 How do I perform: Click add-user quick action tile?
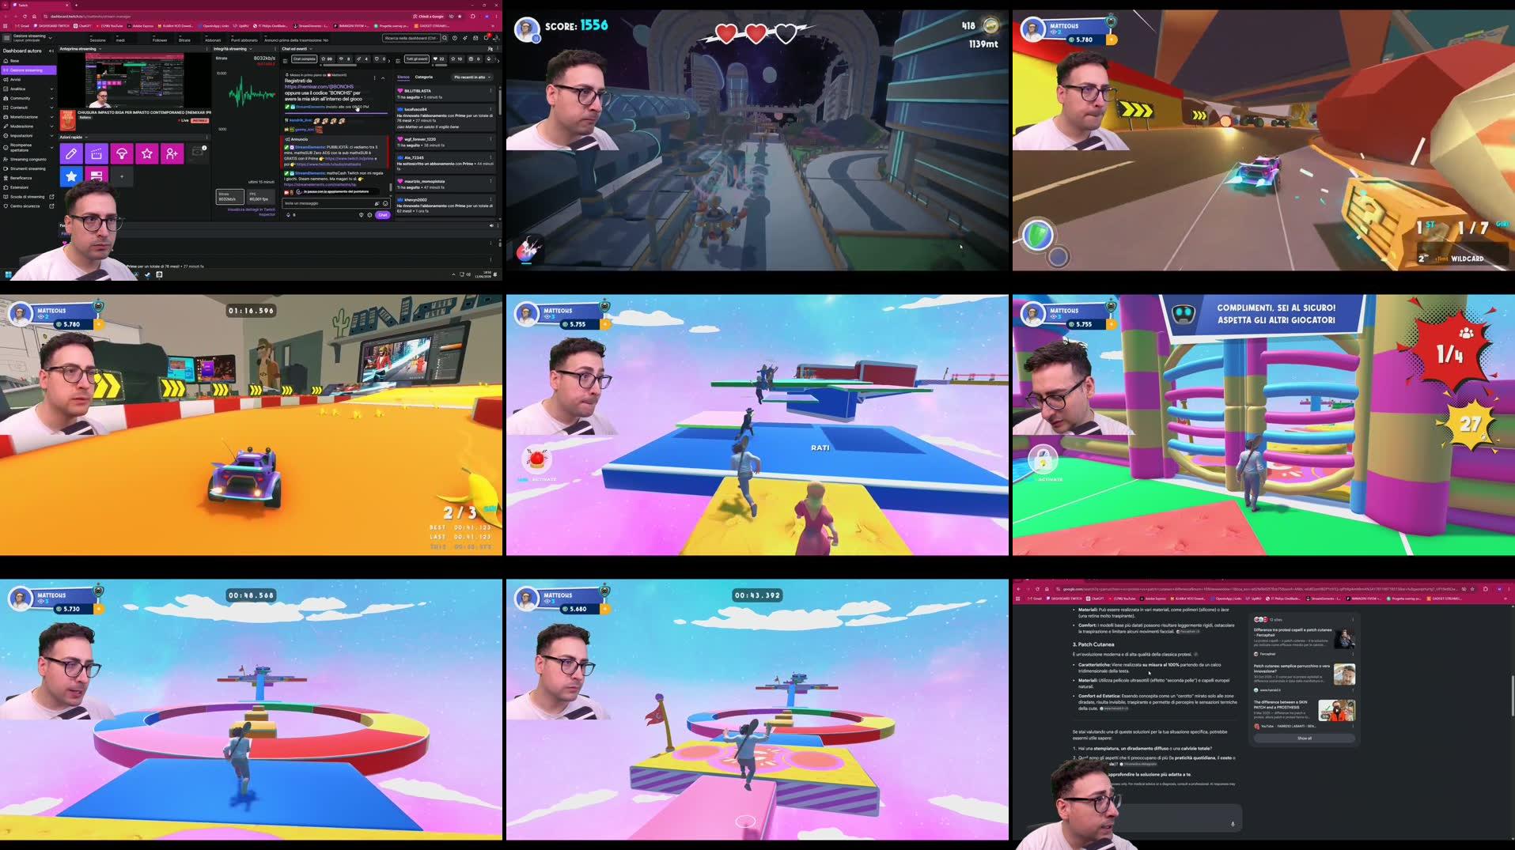[172, 153]
